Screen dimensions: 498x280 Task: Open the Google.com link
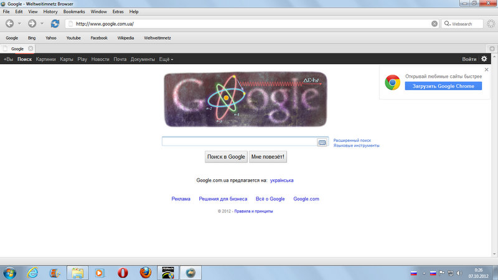point(306,198)
